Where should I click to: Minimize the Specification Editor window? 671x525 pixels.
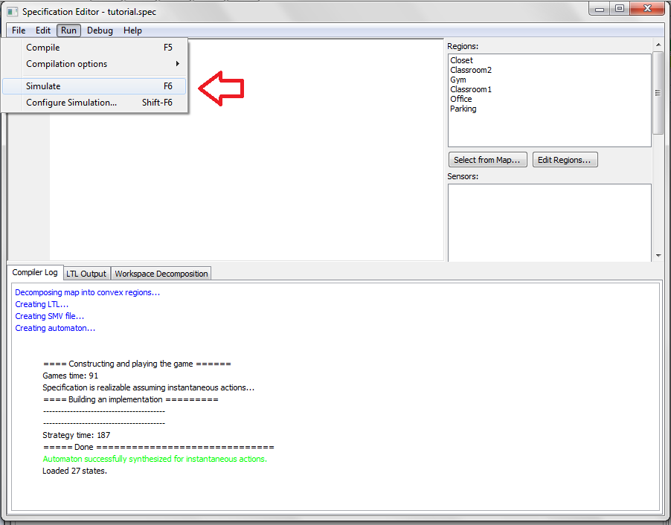599,9
